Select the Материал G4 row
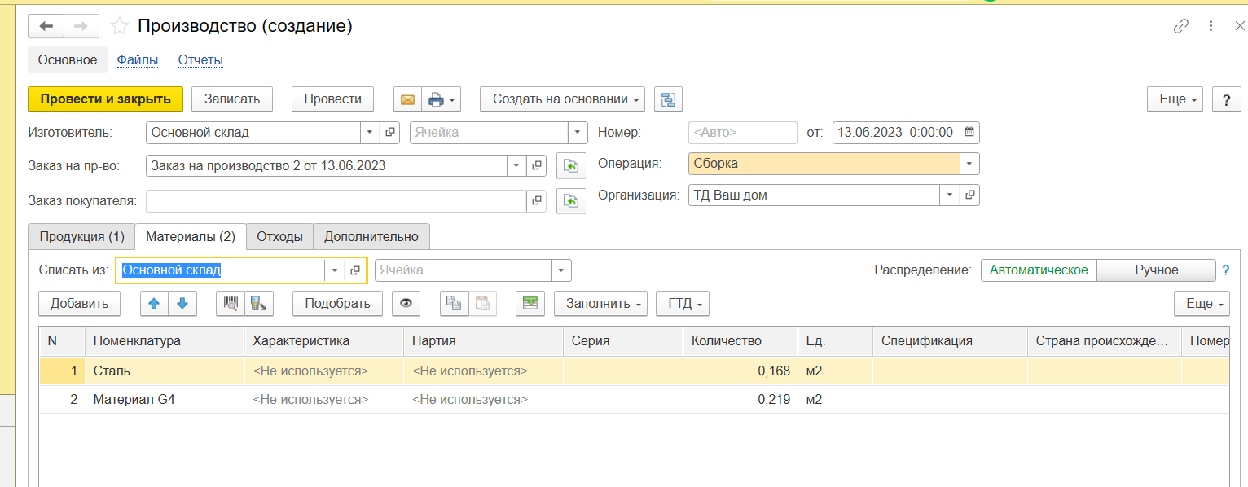 (x=134, y=400)
